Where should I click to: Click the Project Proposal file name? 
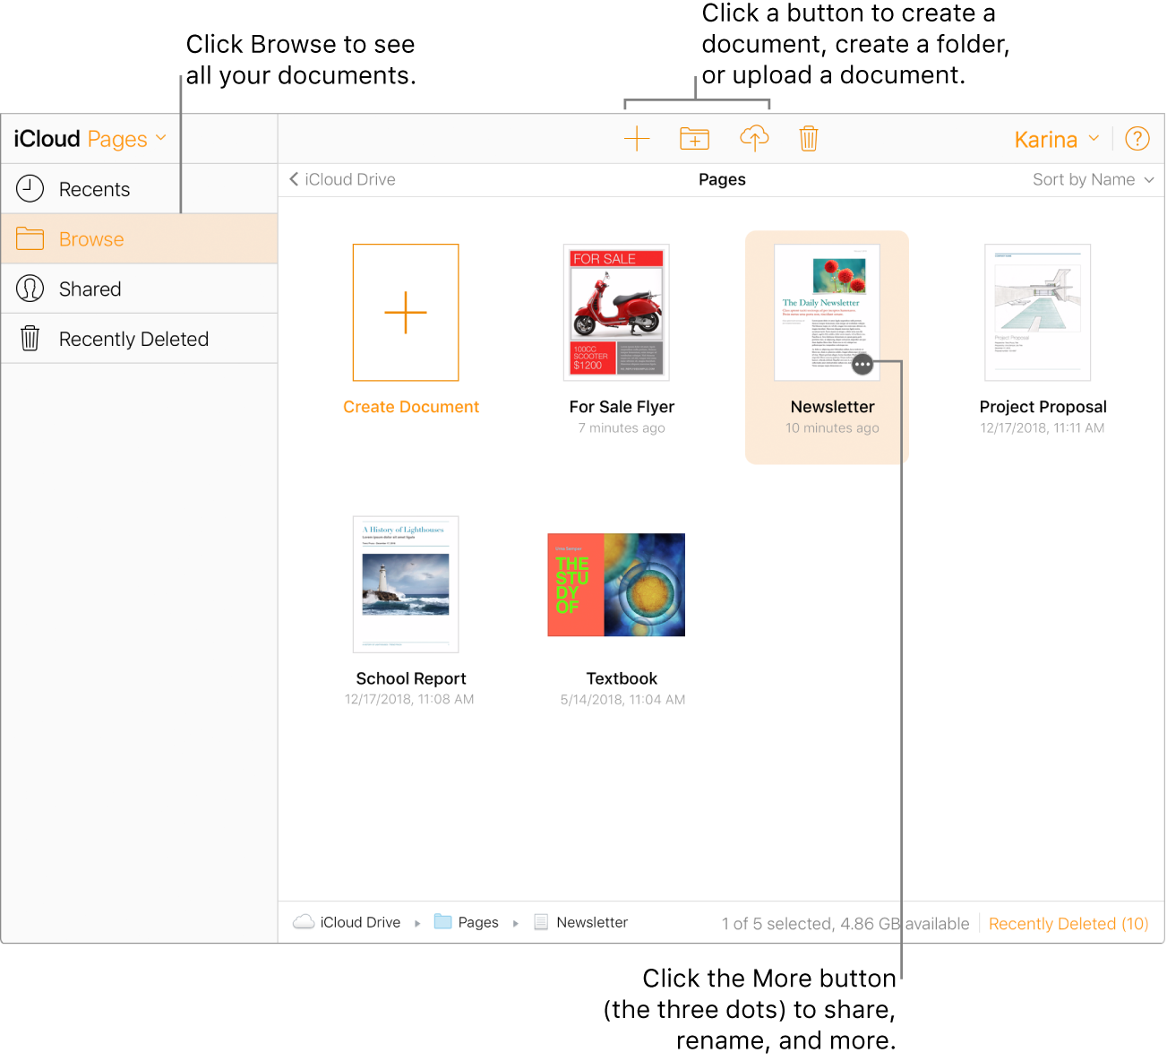coord(1043,407)
